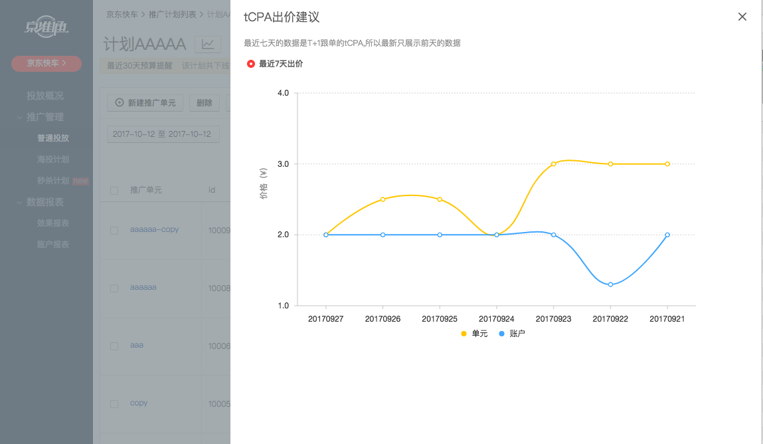
Task: Click the 单元 data point at 20170923
Action: point(553,164)
